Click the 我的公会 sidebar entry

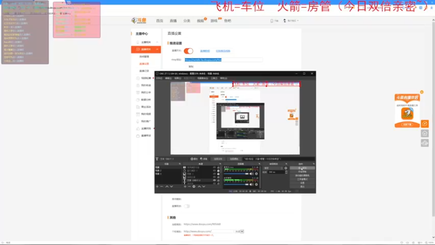144,93
